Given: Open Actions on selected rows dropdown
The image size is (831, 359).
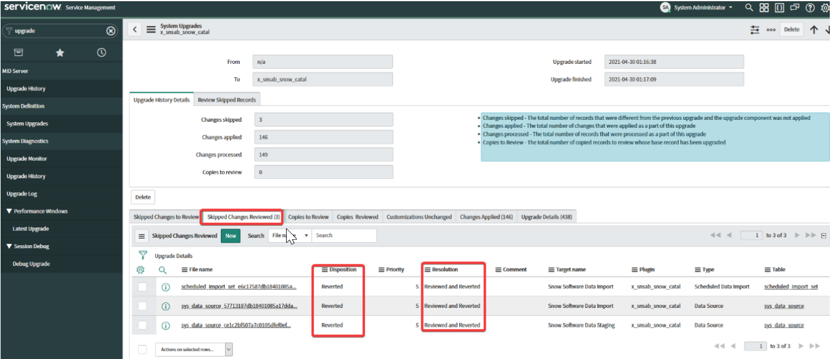Looking at the screenshot, I should pyautogui.click(x=194, y=349).
